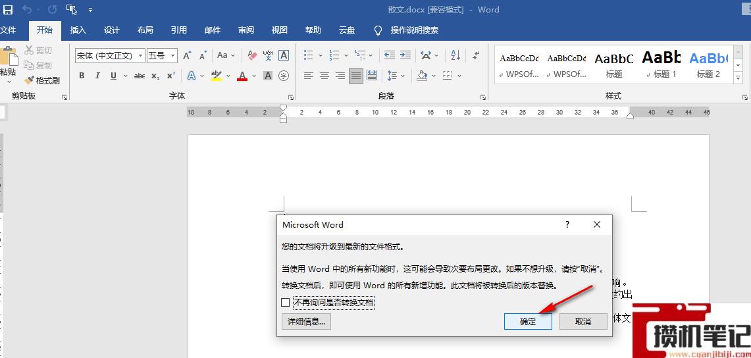This screenshot has width=751, height=358.
Task: Apply a numbered list
Action: pyautogui.click(x=334, y=55)
